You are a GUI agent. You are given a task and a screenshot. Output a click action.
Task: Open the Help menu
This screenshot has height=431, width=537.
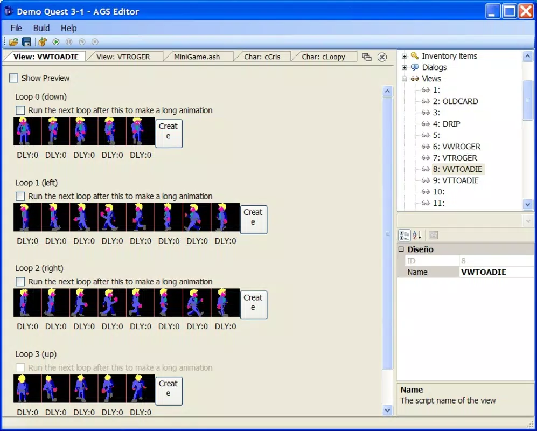pos(69,28)
